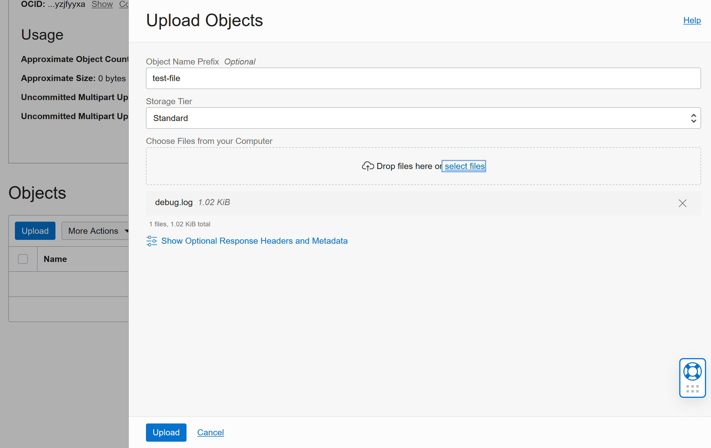This screenshot has height=448, width=711.
Task: Toggle the select-all checkbox in Objects table
Action: click(x=23, y=259)
